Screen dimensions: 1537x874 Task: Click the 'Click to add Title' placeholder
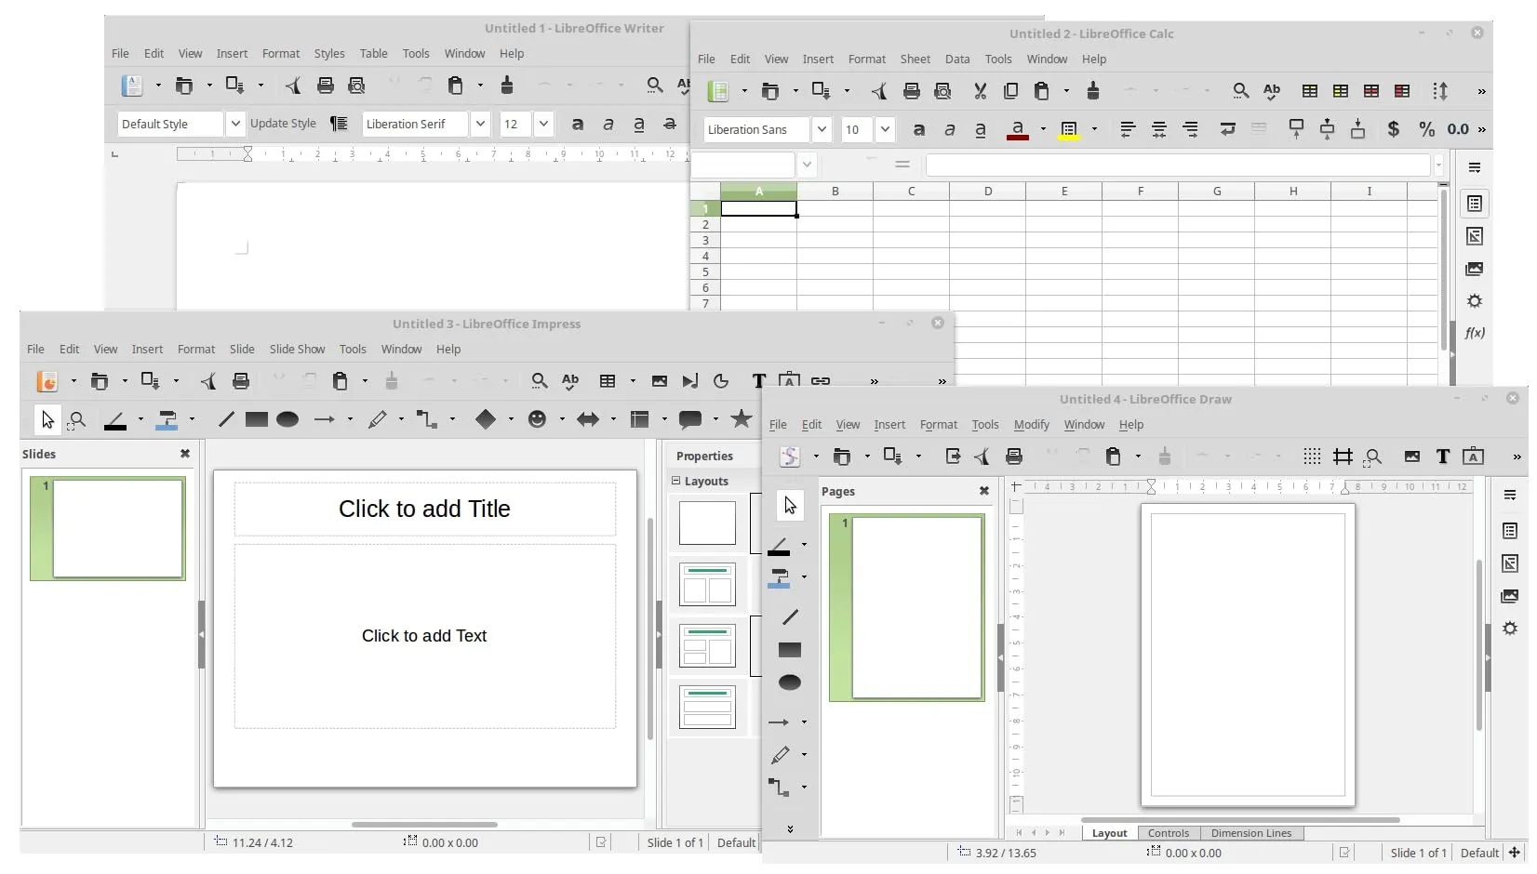click(x=424, y=509)
